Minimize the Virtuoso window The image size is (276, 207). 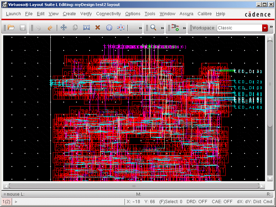[x=259, y=5]
